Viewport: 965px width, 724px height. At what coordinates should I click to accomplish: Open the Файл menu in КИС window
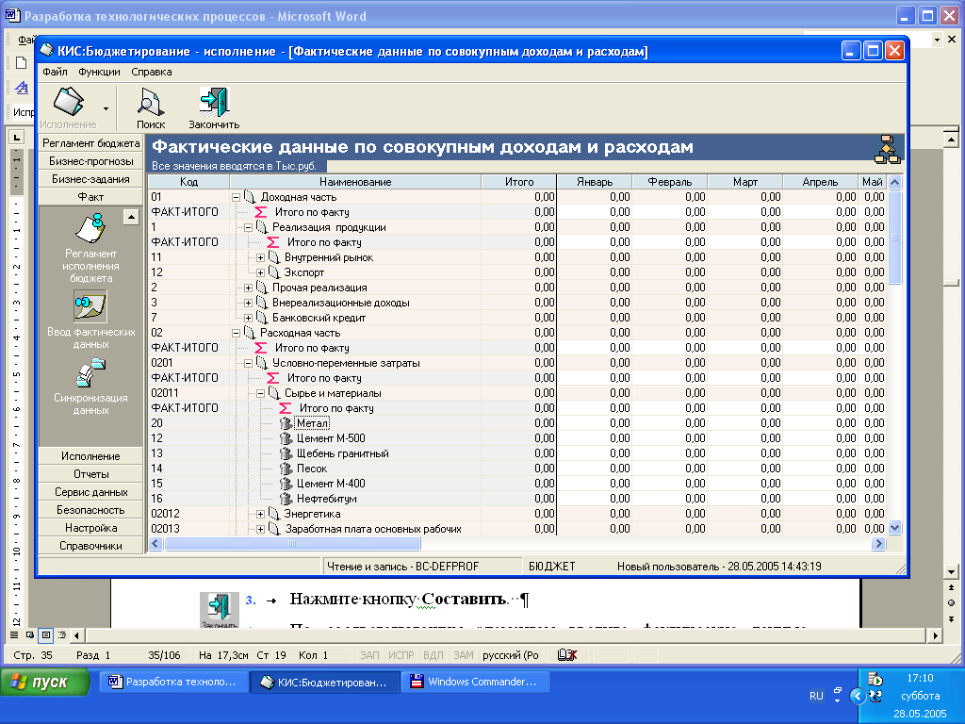(55, 72)
